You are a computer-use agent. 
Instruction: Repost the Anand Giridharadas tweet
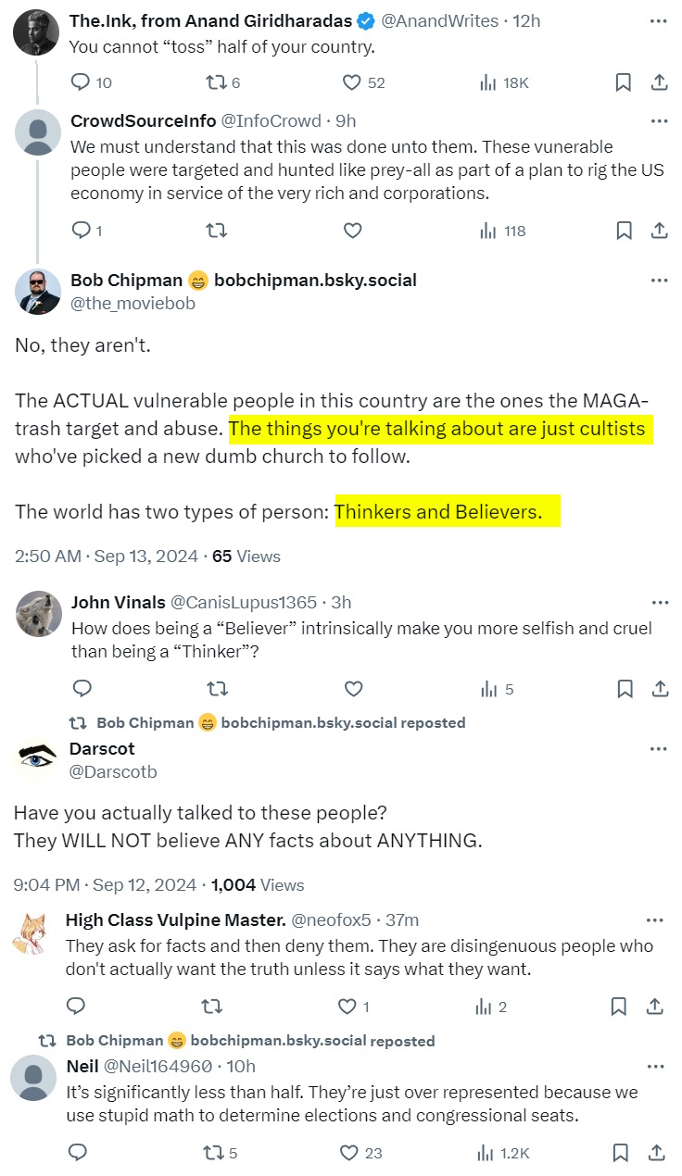(215, 83)
